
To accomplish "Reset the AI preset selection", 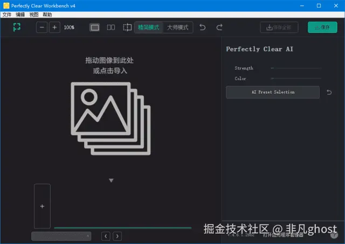I will click(x=329, y=92).
